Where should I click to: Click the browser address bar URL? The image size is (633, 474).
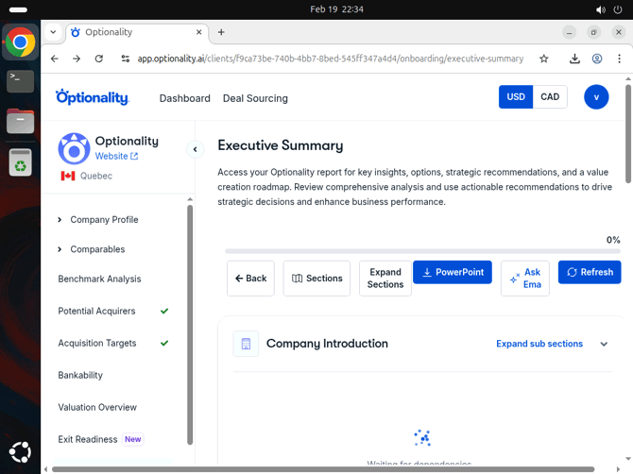tap(331, 59)
